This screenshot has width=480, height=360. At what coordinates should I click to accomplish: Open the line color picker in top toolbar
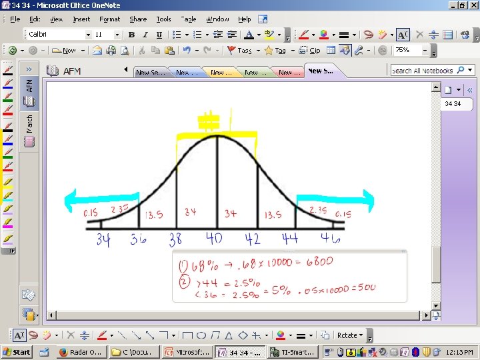324,35
